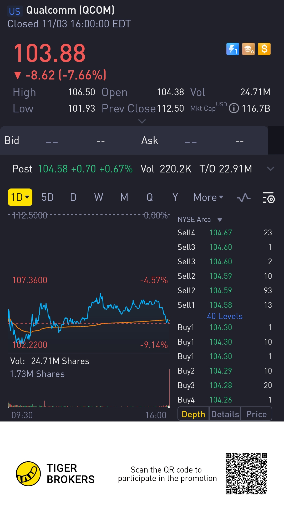The width and height of the screenshot is (284, 526).
Task: Tap the Sell1 104.58 order row
Action: tap(225, 305)
